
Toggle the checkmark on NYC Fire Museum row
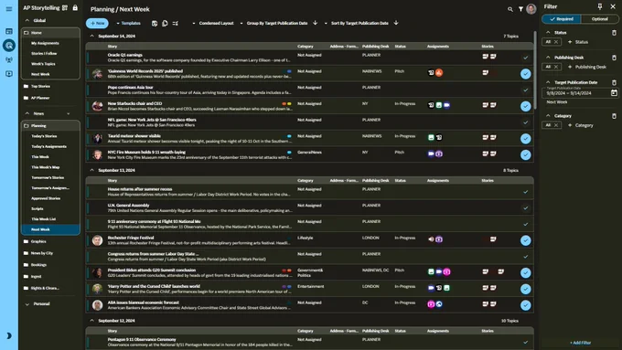525,154
